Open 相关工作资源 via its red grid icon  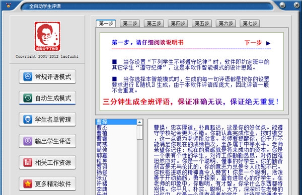coord(28,162)
